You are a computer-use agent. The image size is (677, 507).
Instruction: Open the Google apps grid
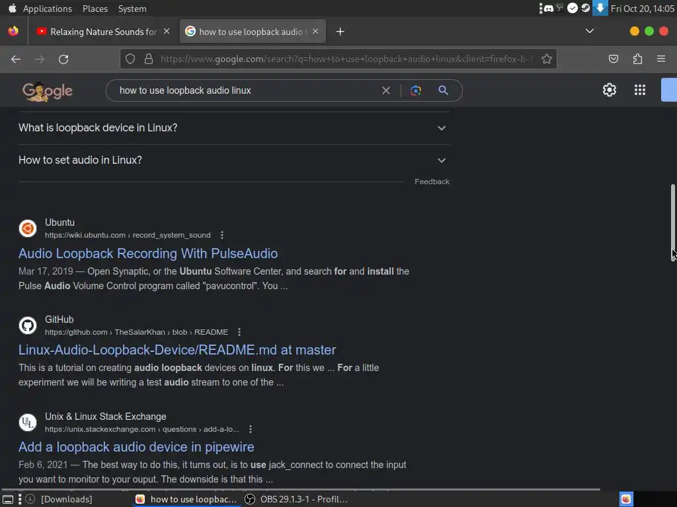pos(639,90)
